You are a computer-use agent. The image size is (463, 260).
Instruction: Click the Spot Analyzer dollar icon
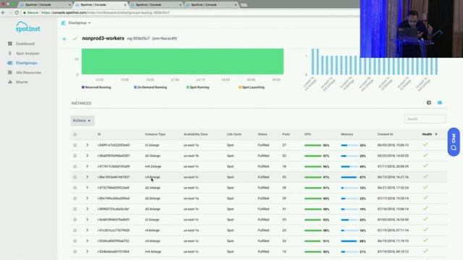coord(10,53)
